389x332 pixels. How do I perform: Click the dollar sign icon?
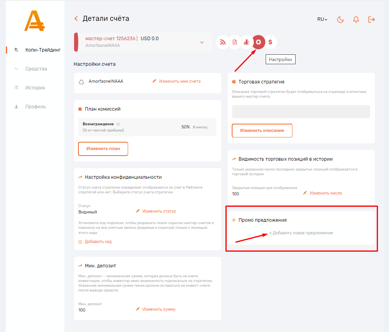pos(270,42)
